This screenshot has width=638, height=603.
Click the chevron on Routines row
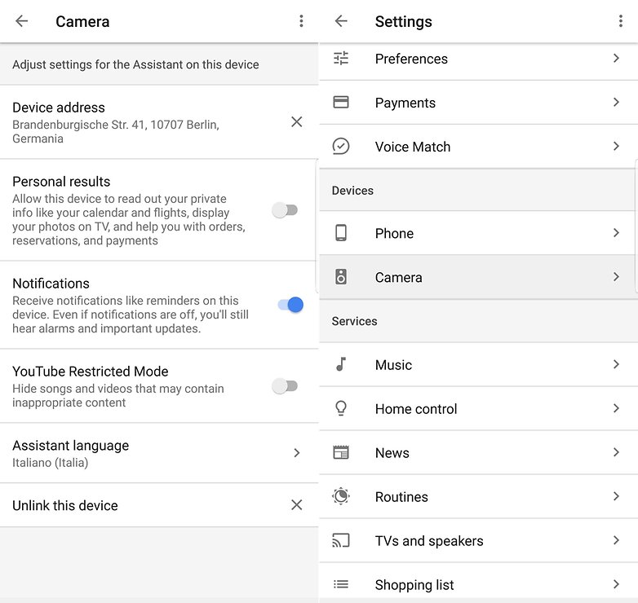pyautogui.click(x=616, y=495)
